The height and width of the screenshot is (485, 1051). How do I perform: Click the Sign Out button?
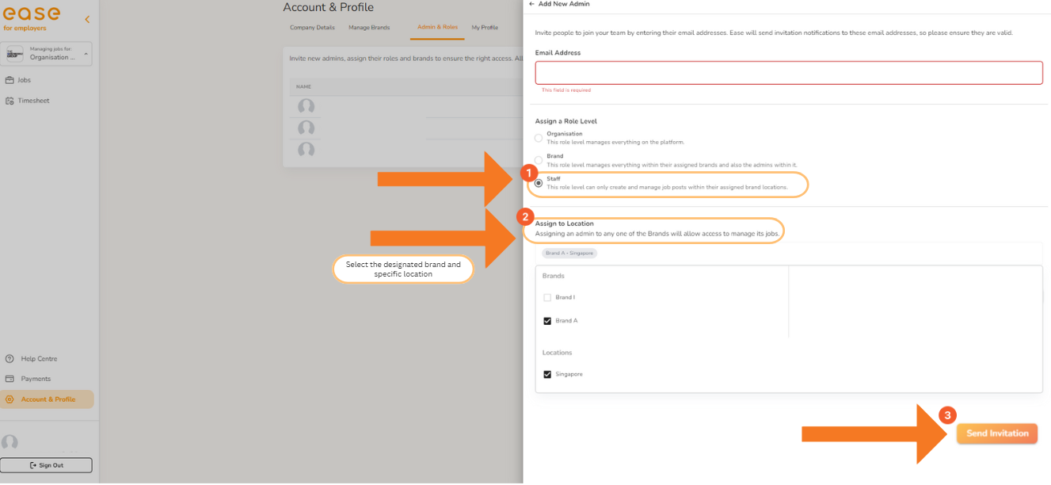46,465
